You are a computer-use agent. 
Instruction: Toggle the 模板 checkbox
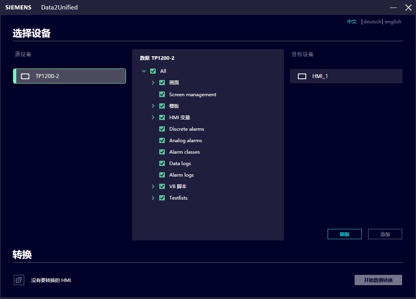(162, 106)
